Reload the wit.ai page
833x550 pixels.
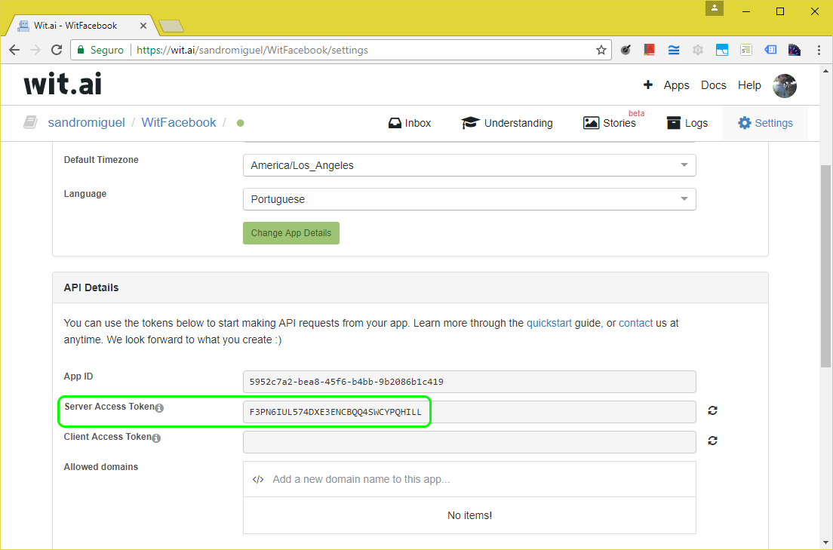57,50
